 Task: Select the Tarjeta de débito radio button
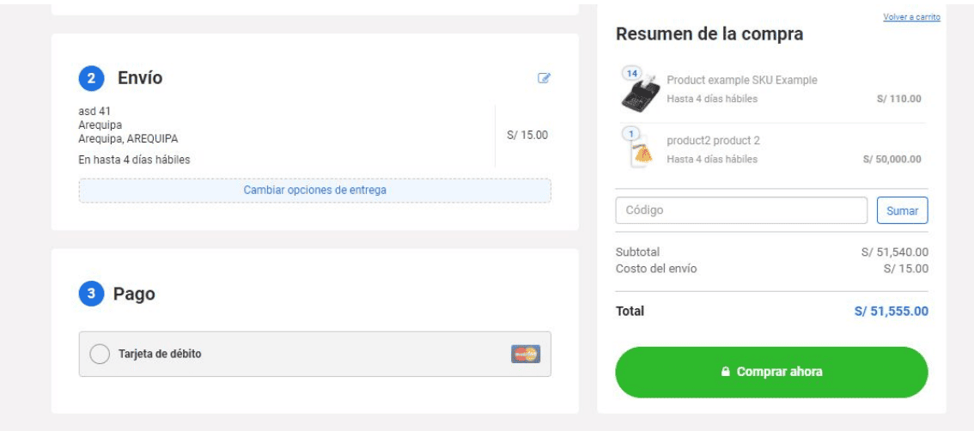pyautogui.click(x=100, y=354)
